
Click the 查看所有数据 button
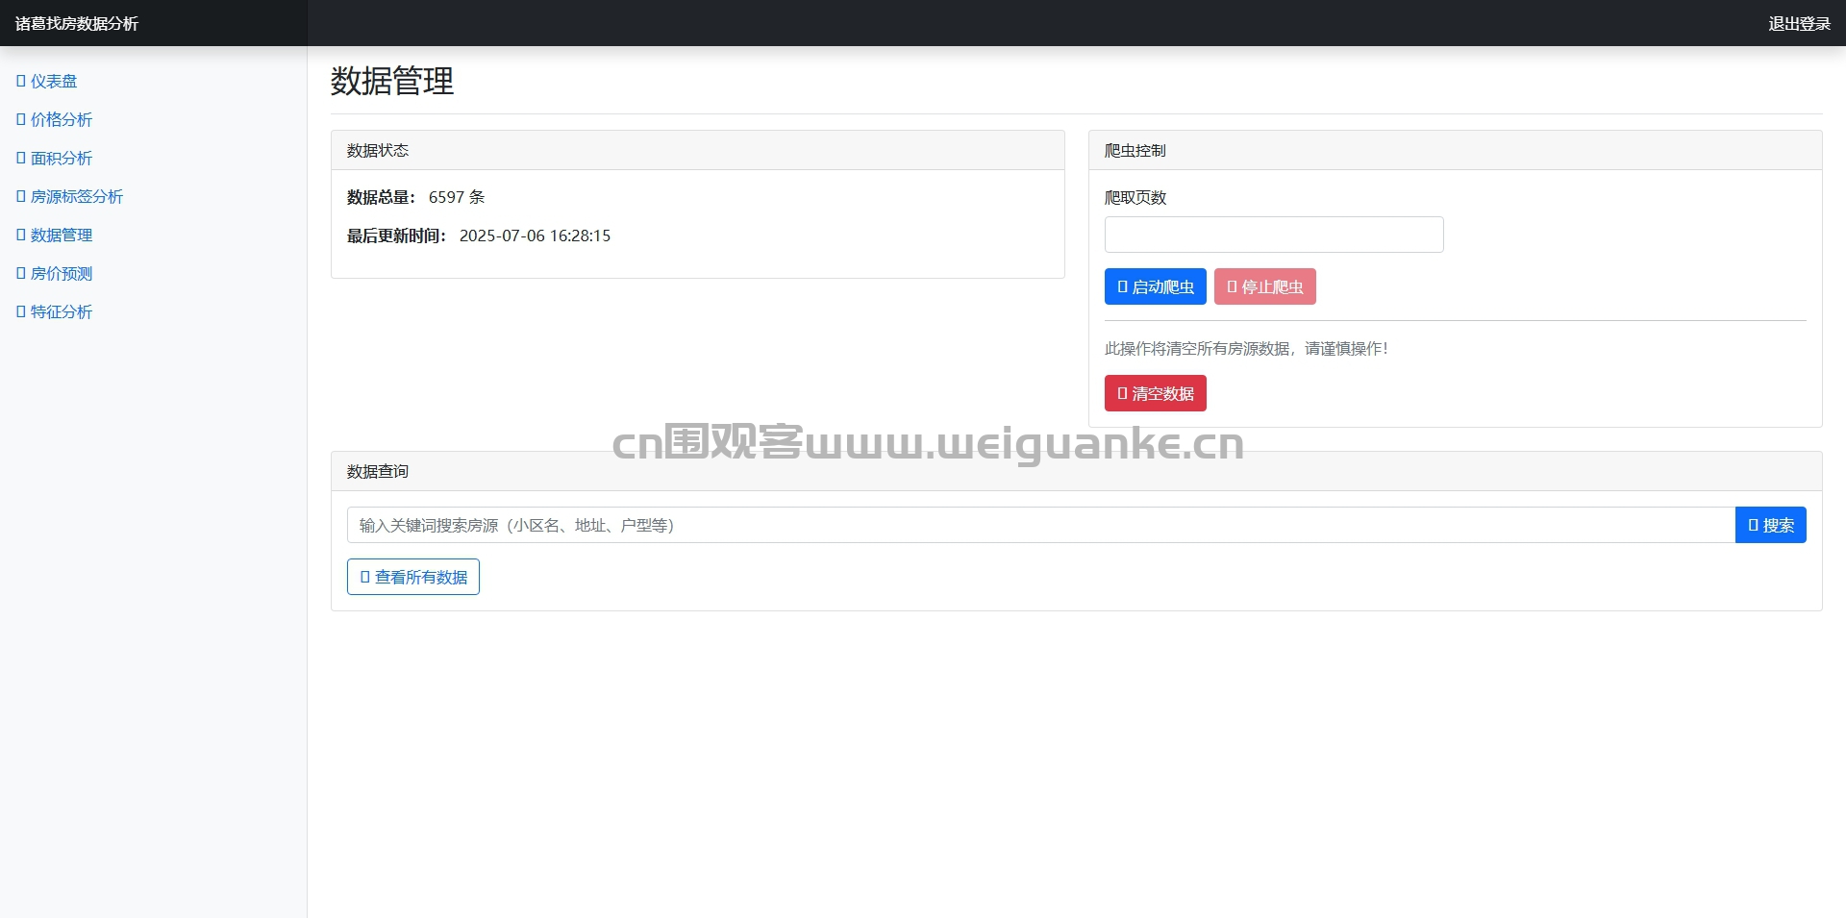pyautogui.click(x=413, y=577)
